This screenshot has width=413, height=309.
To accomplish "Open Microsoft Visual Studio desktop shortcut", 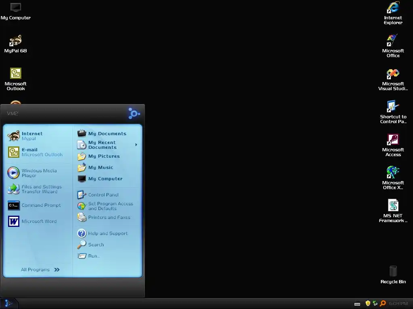I will tap(393, 80).
